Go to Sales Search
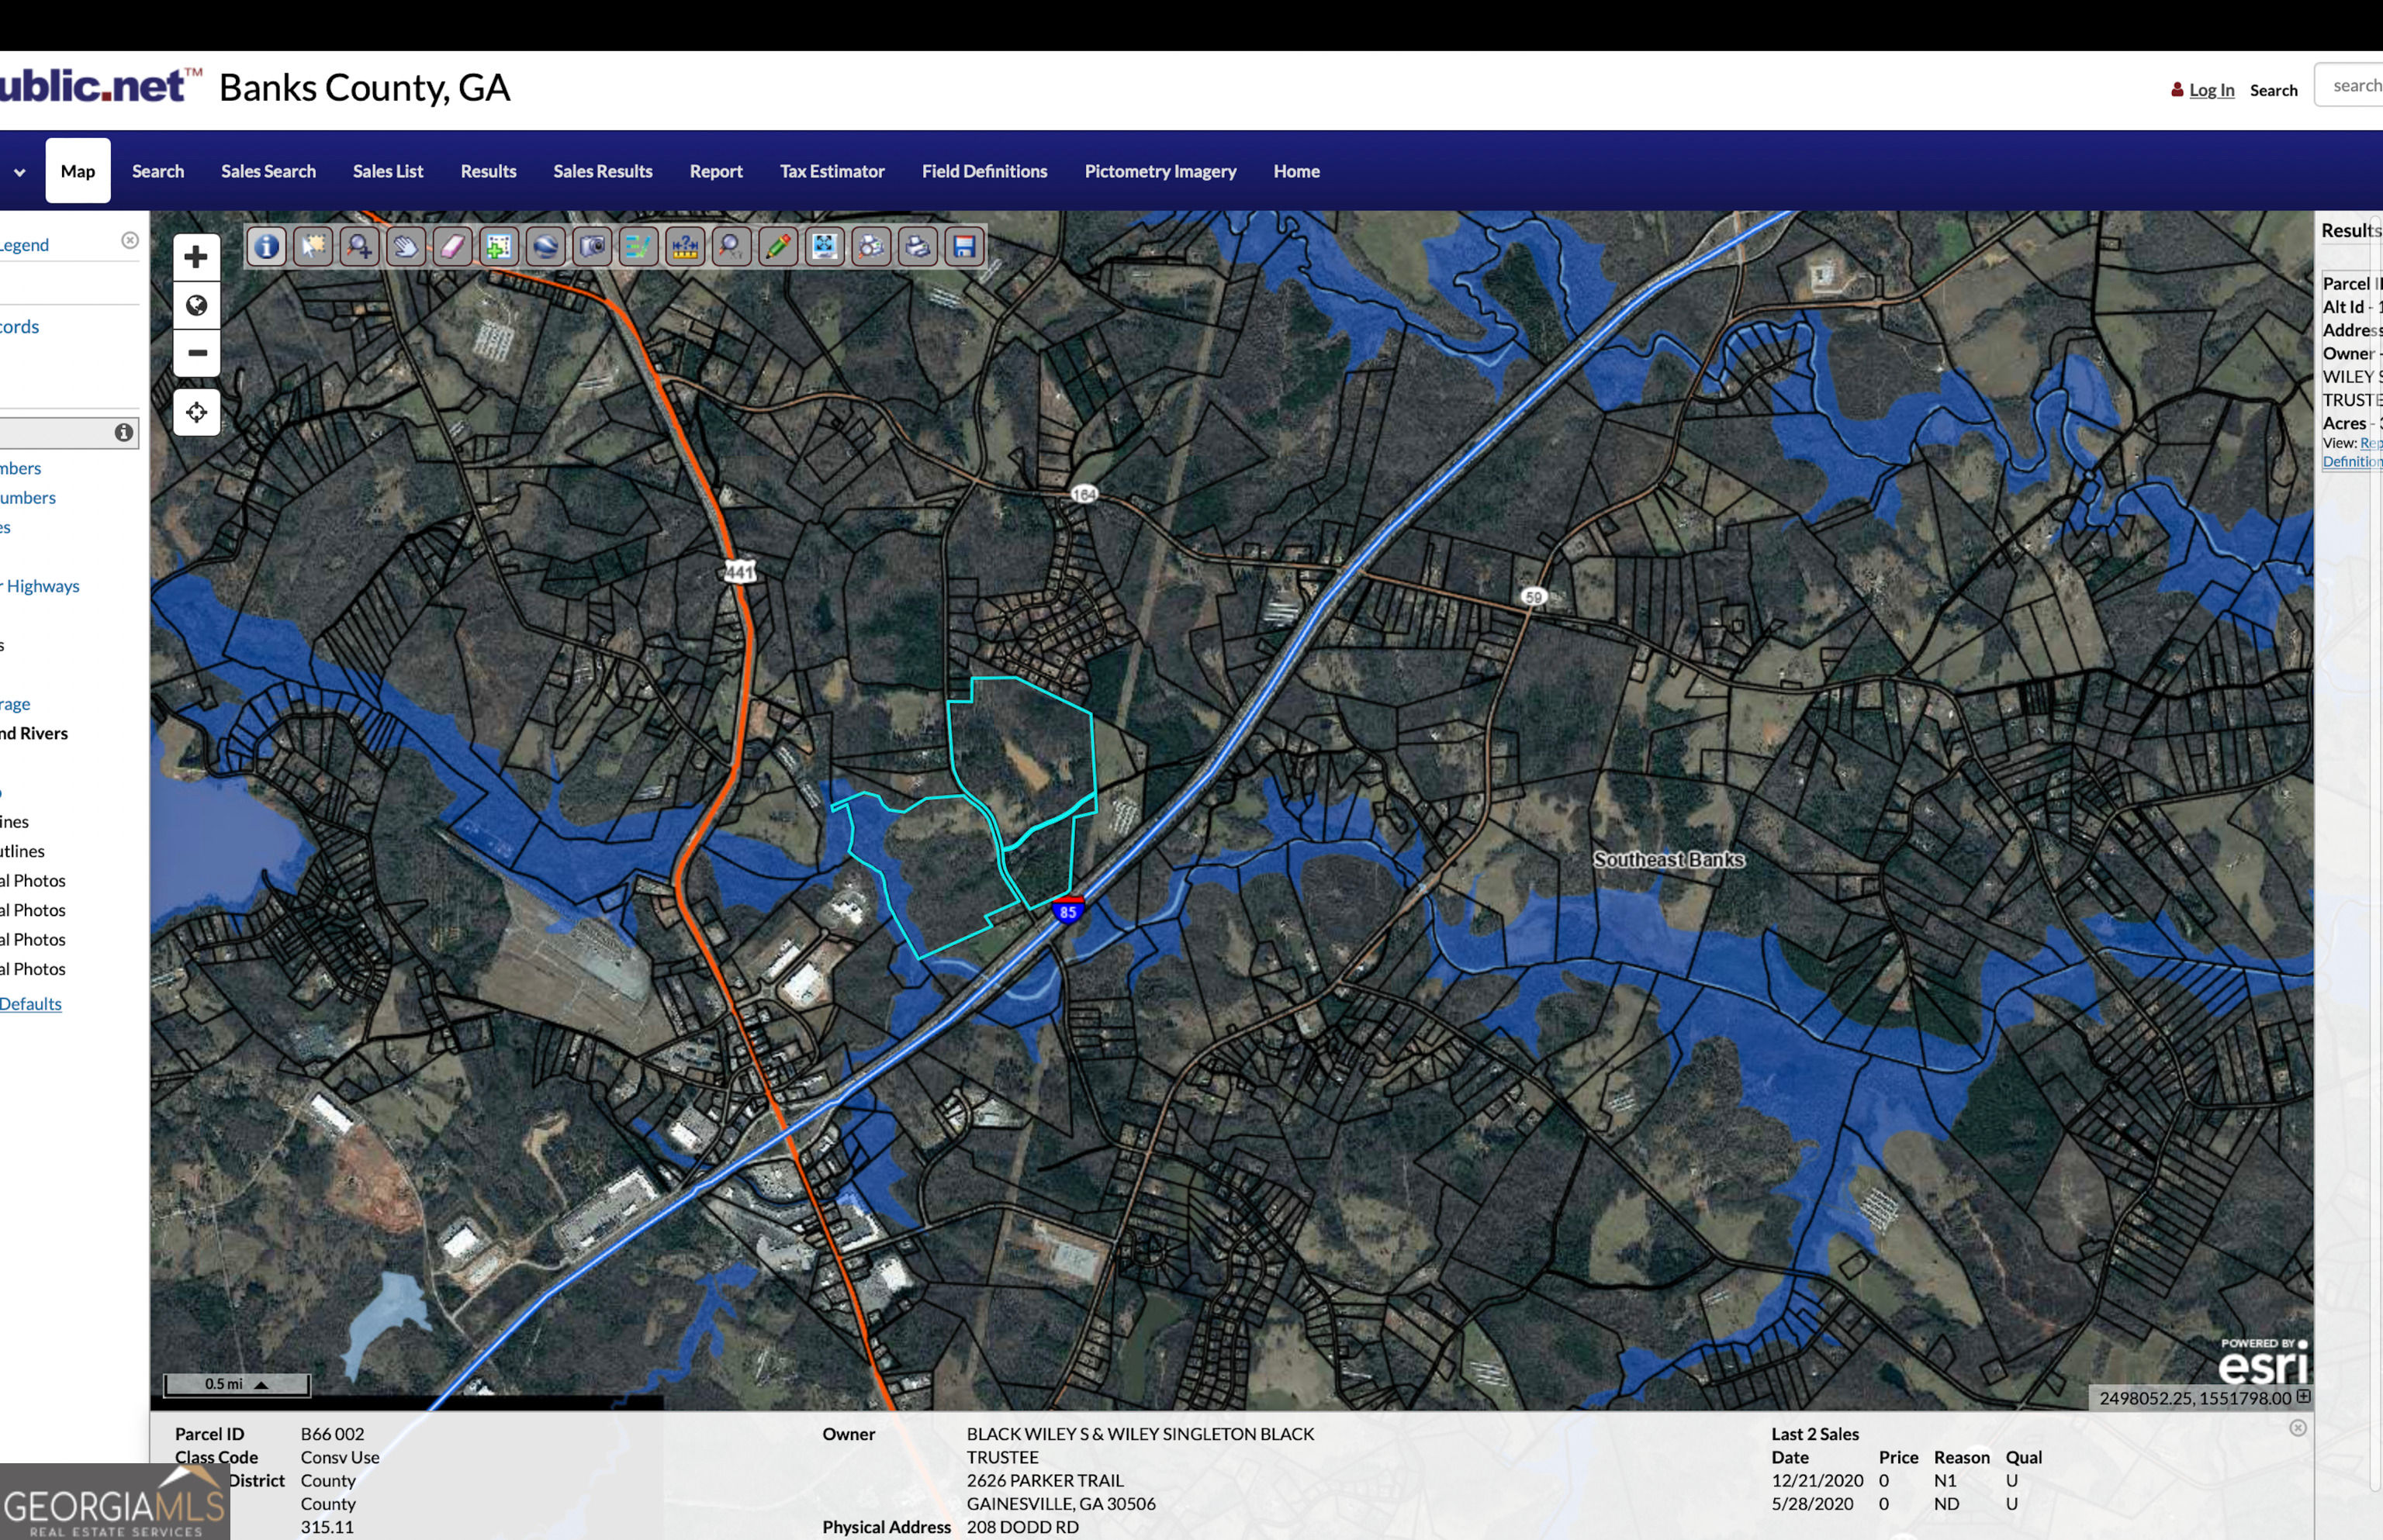This screenshot has width=2383, height=1540. (x=268, y=171)
